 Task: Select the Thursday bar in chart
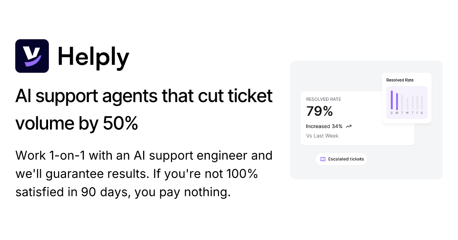coord(412,103)
